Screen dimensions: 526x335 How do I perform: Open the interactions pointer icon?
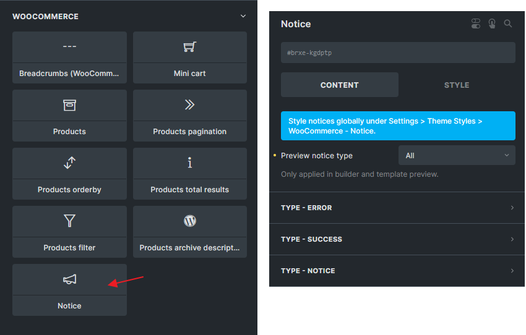pos(492,24)
